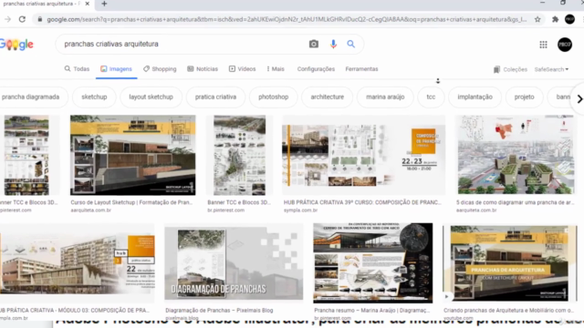Reload the page with the refresh icon

click(x=22, y=19)
